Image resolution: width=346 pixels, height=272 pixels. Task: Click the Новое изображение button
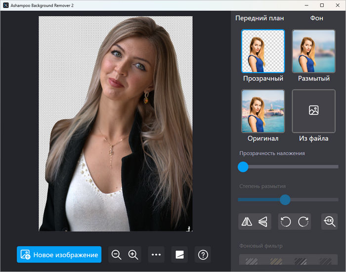[59, 255]
